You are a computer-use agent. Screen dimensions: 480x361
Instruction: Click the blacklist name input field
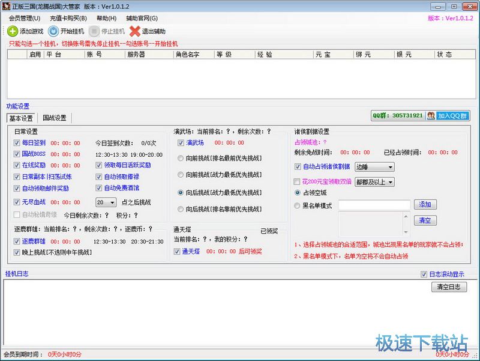(x=374, y=205)
